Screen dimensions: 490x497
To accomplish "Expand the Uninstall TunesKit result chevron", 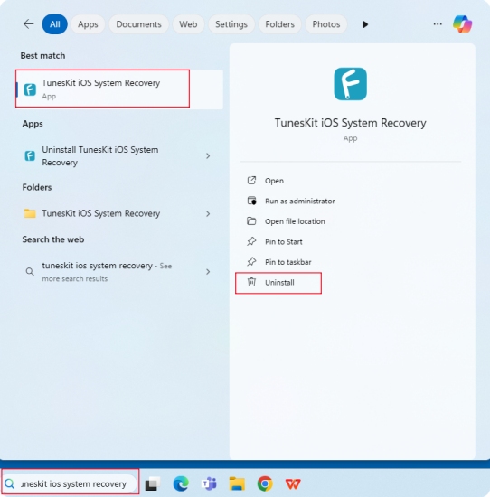I will click(208, 156).
